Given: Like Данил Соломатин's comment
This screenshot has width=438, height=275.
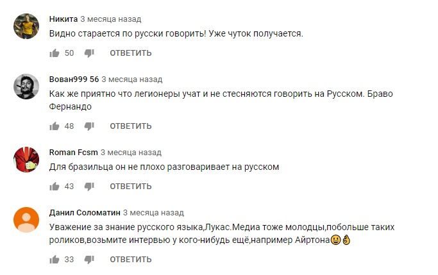Looking at the screenshot, I should tap(55, 260).
